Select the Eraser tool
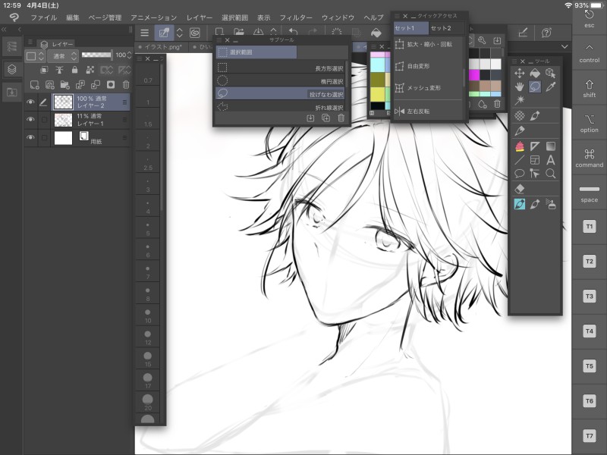 [x=520, y=189]
